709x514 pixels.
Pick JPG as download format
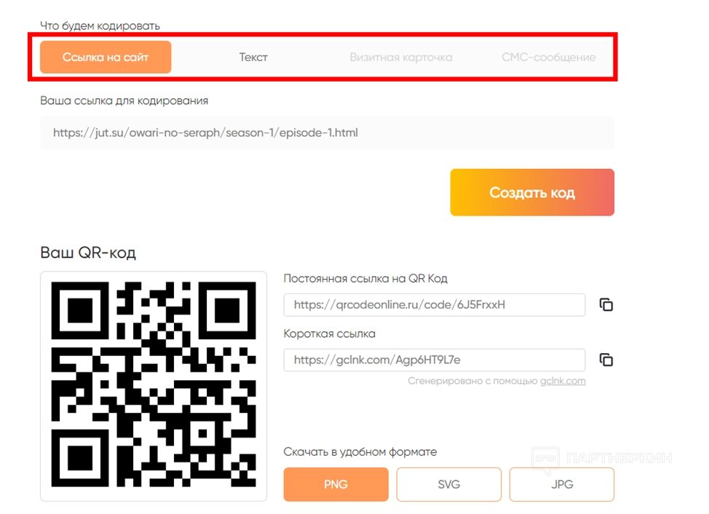tap(561, 484)
